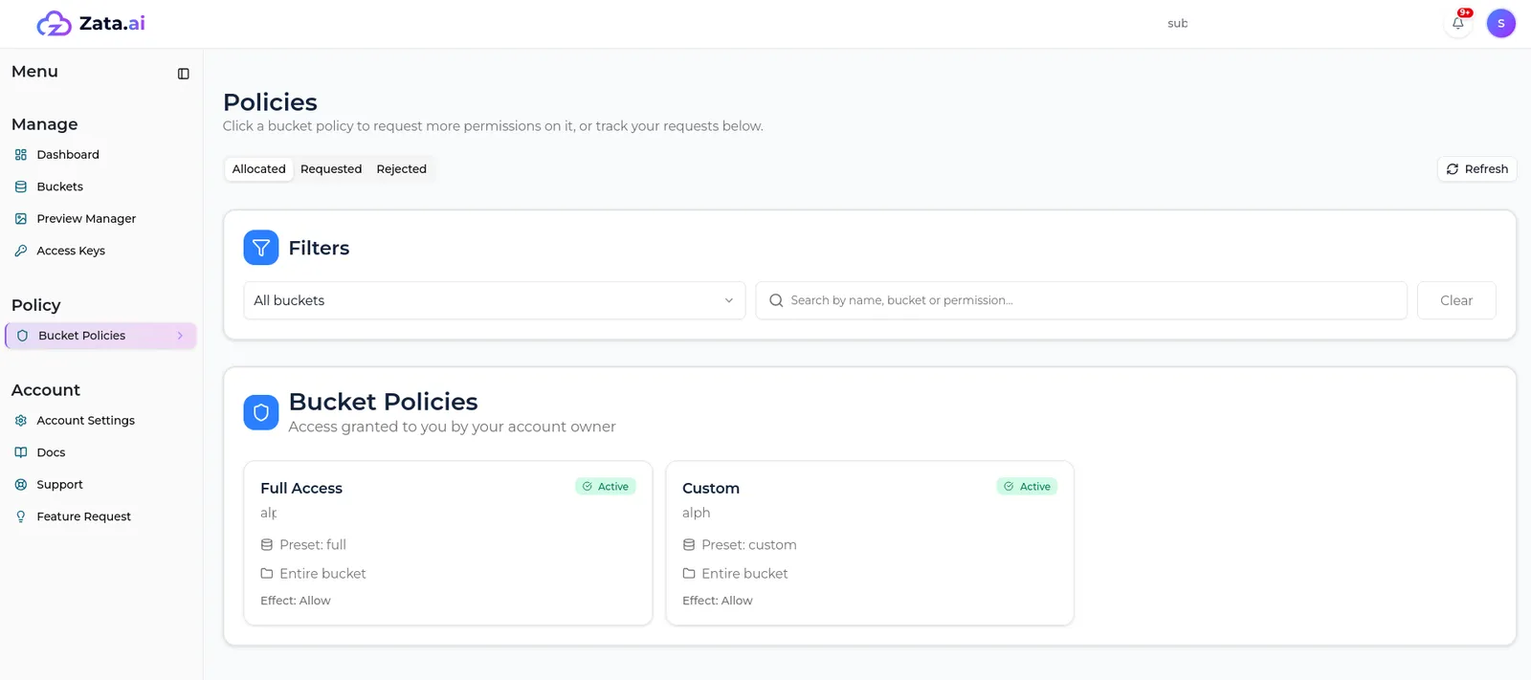The width and height of the screenshot is (1531, 680).
Task: Click the Dashboard grid icon
Action: [x=21, y=155]
